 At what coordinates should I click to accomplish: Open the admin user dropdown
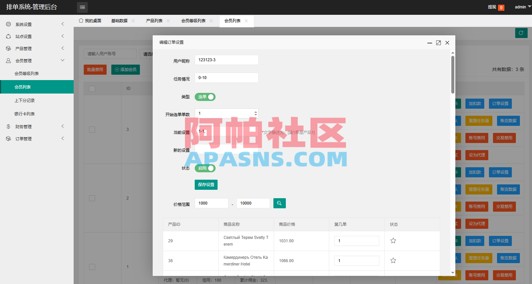[523, 7]
